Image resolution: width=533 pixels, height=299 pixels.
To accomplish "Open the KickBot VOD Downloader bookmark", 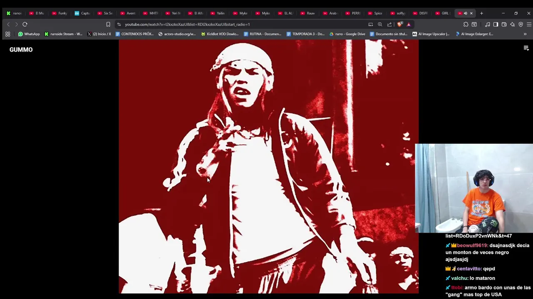I will click(220, 34).
